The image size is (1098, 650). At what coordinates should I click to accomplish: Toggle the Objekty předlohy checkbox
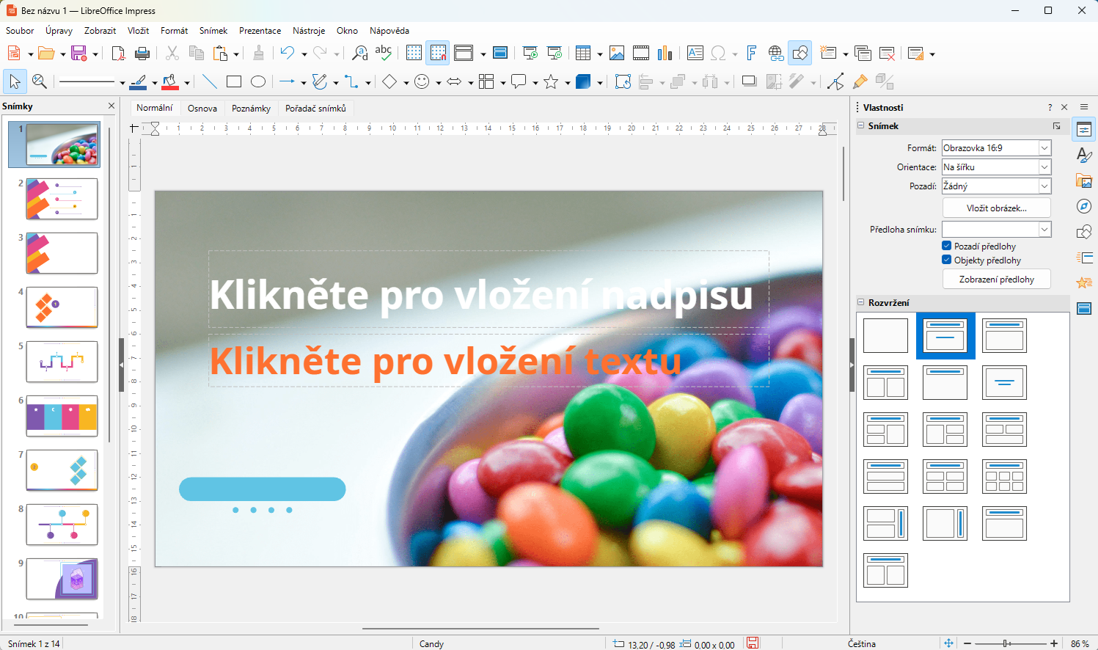tap(947, 260)
